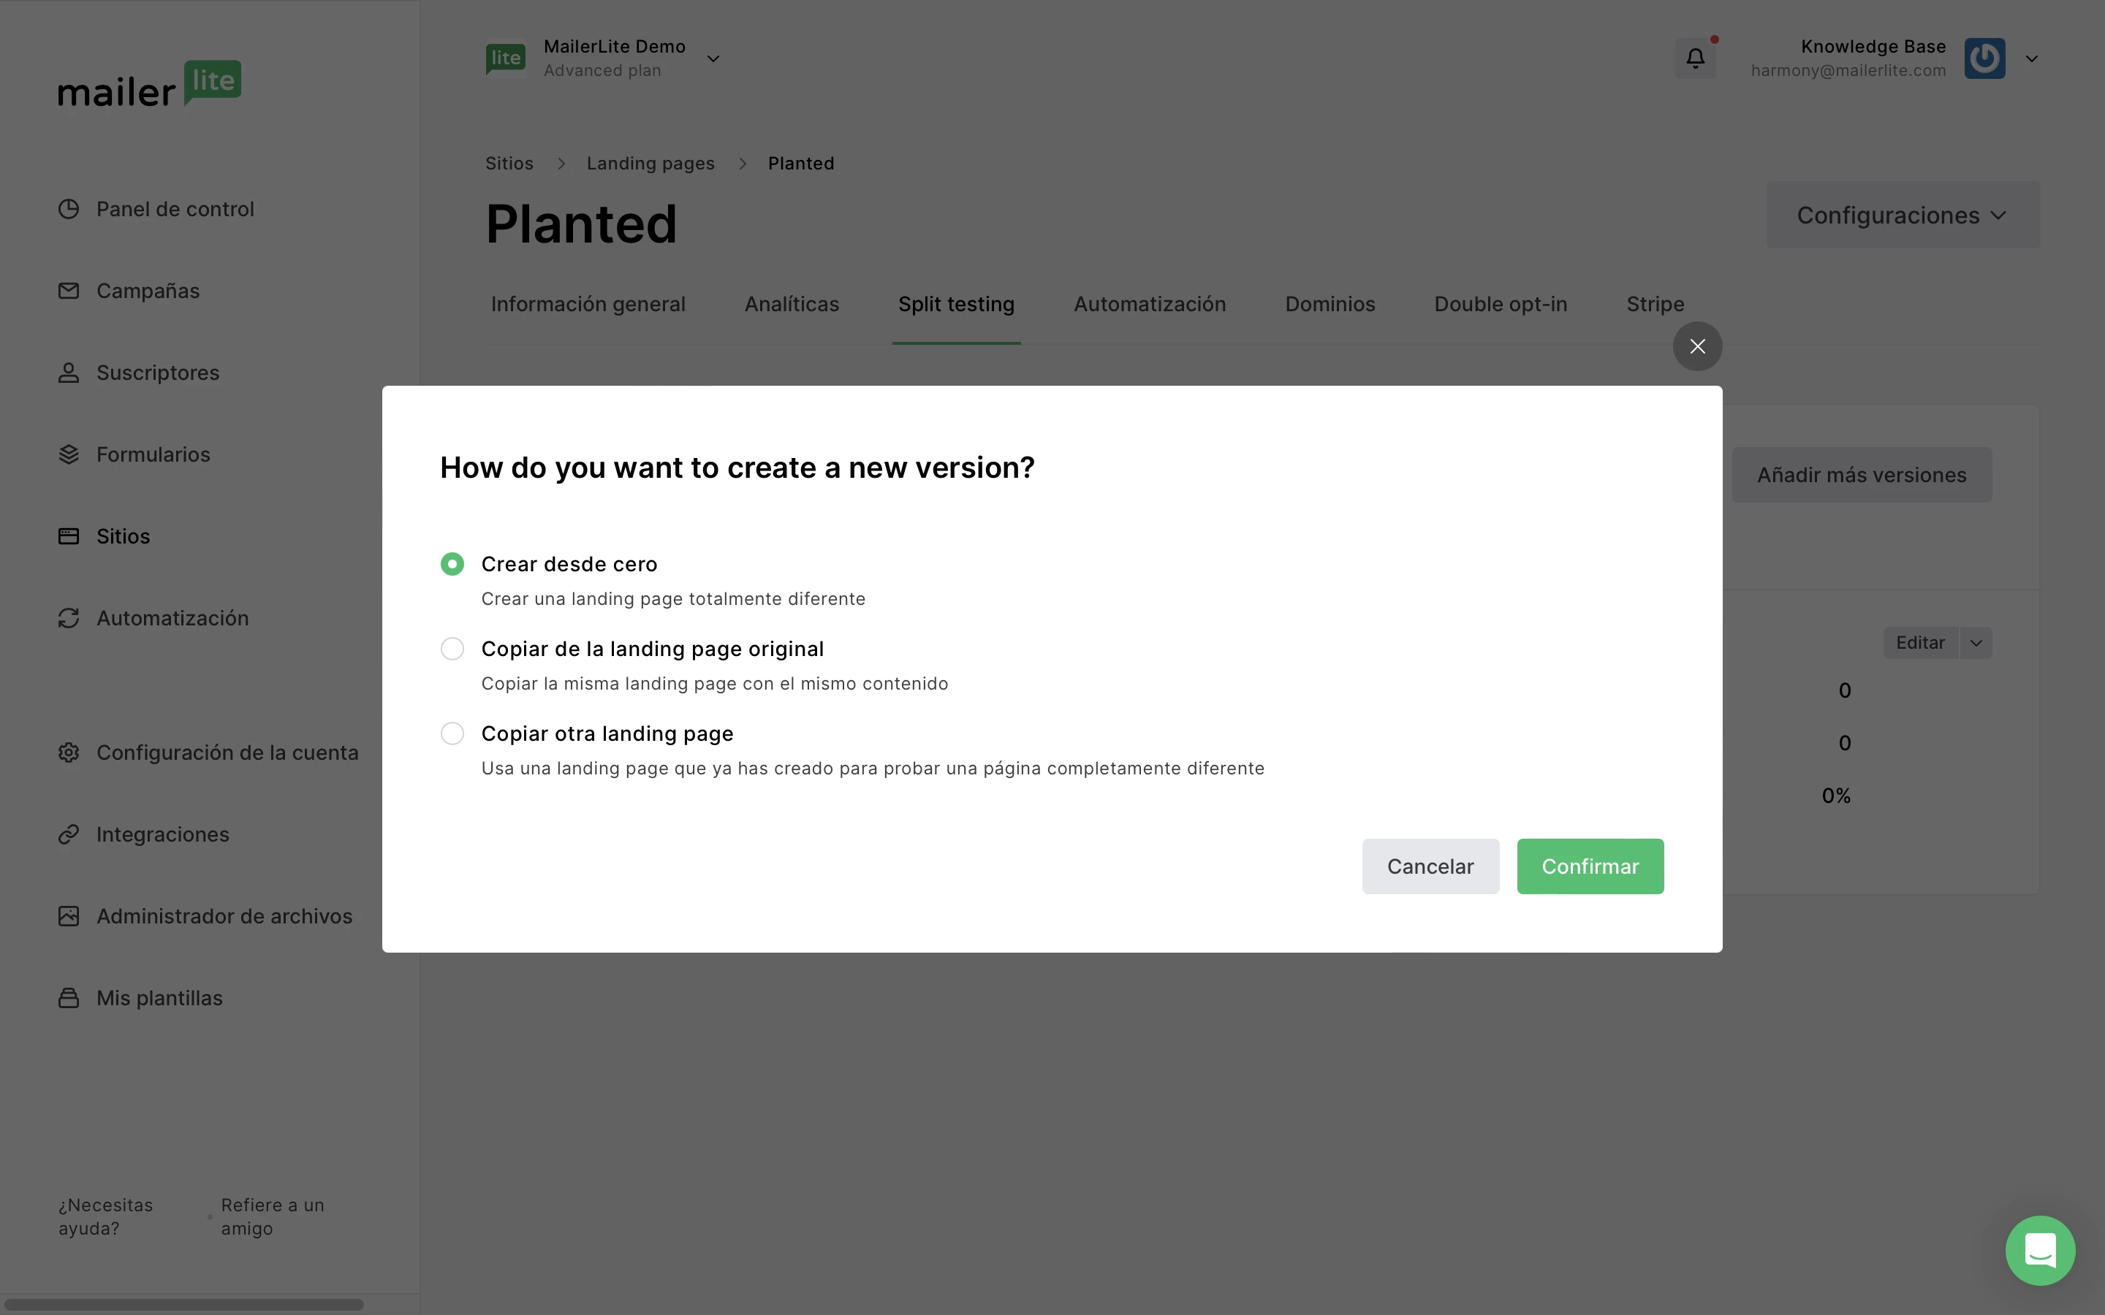Close the new version dialog with X
Viewport: 2105px width, 1315px height.
click(1697, 346)
